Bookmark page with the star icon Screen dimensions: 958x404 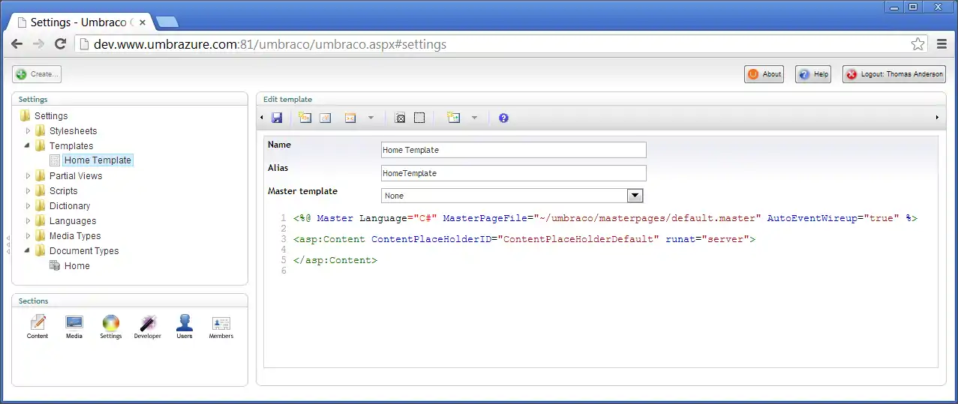917,44
